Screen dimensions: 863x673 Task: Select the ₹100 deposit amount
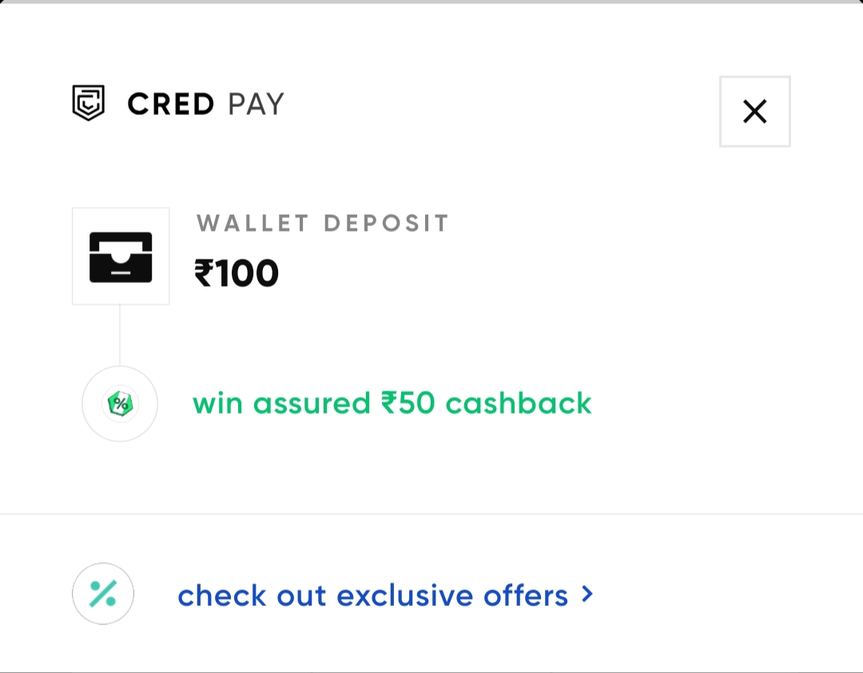(x=237, y=274)
